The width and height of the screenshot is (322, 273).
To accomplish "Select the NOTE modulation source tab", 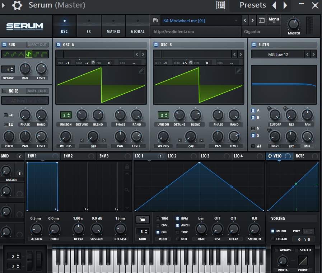I will [x=307, y=156].
